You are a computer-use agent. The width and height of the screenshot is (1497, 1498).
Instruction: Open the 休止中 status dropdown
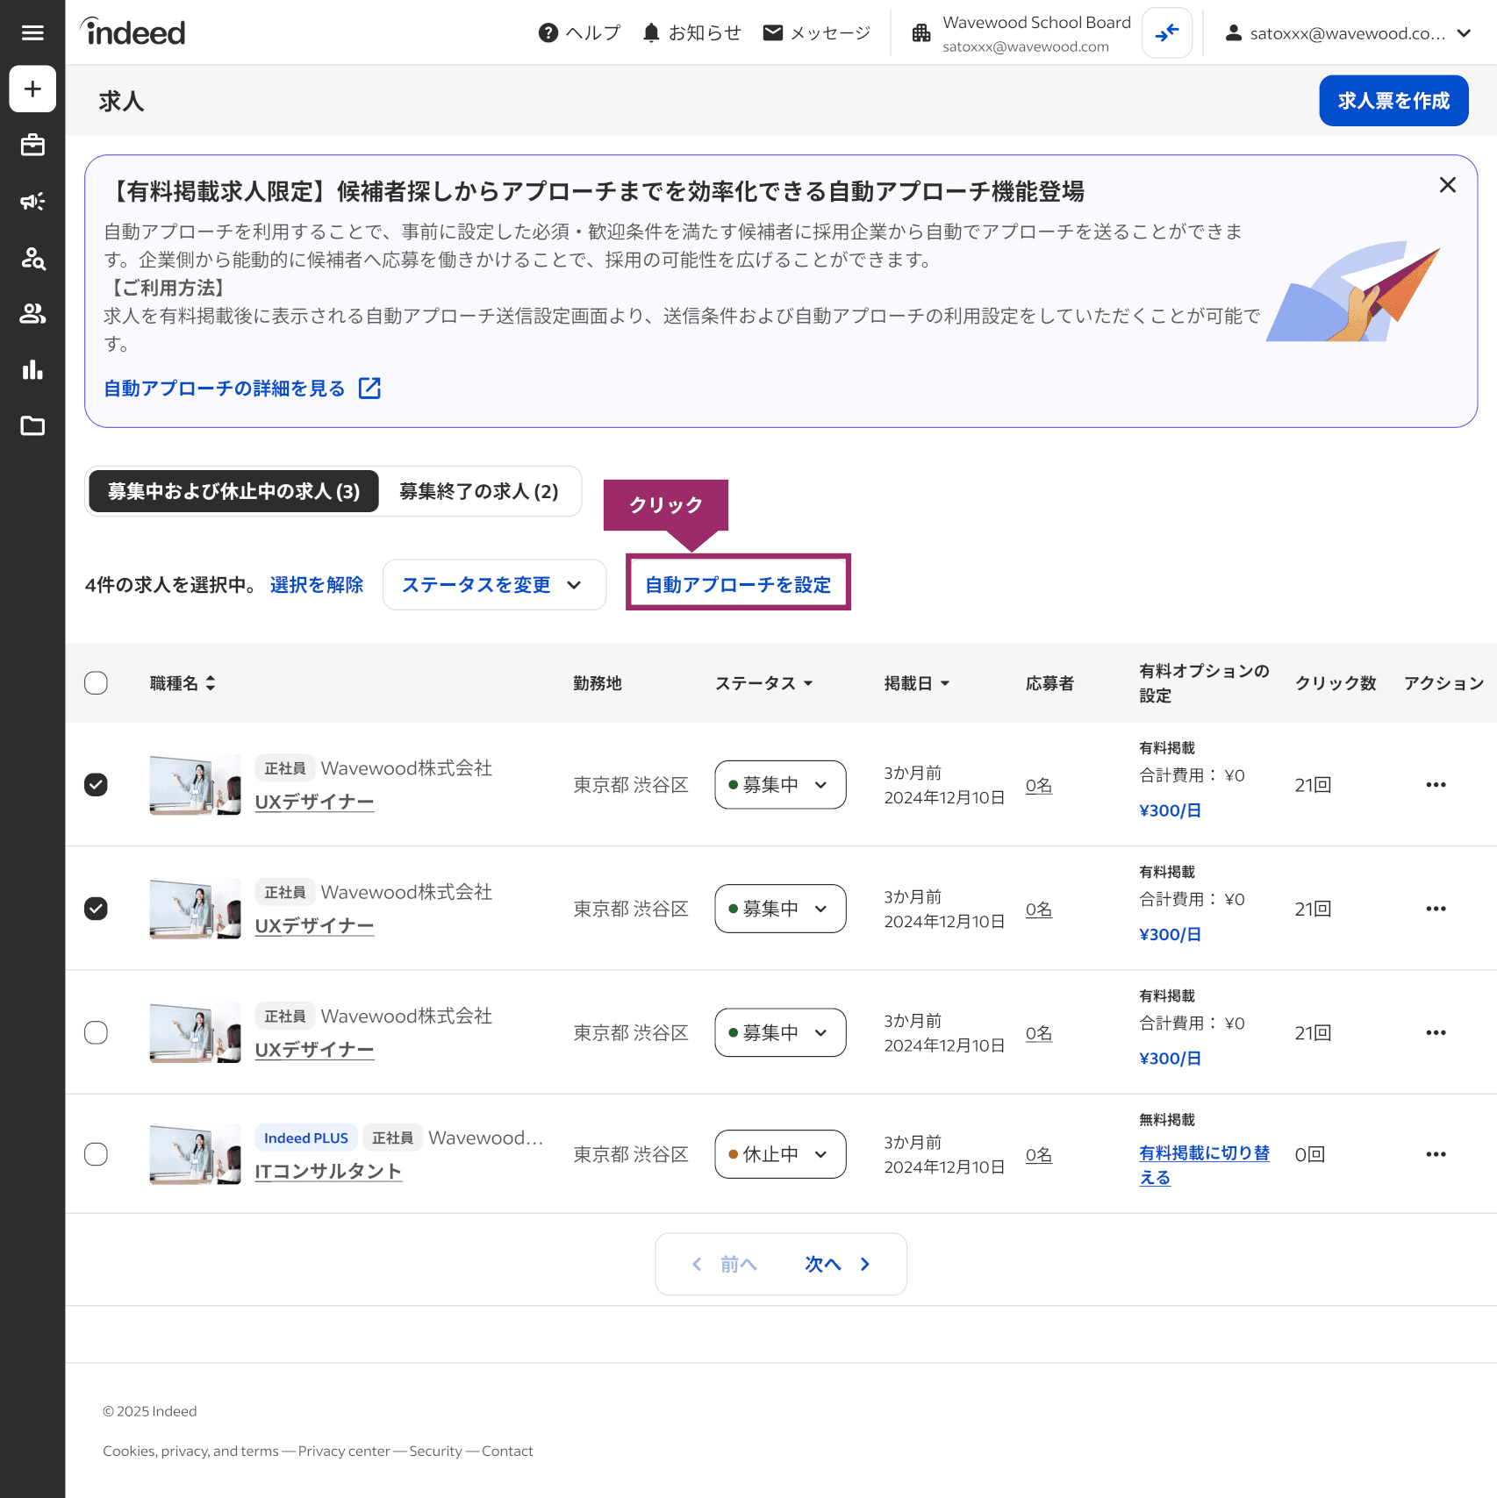point(779,1154)
